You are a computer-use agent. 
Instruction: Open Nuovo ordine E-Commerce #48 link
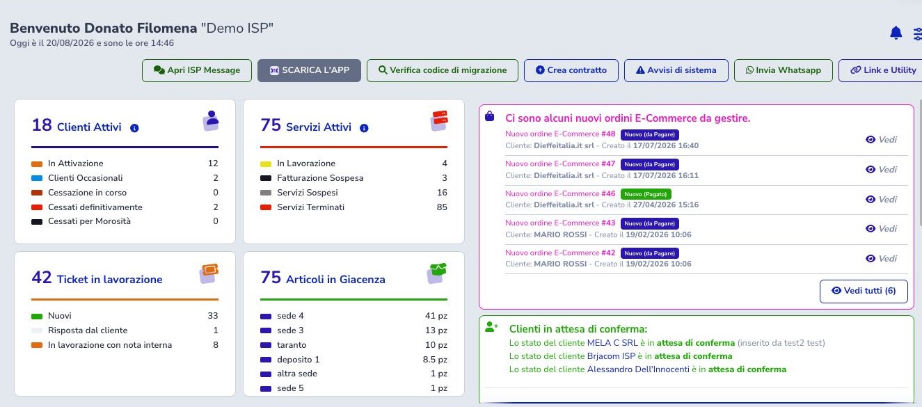pyautogui.click(x=560, y=134)
